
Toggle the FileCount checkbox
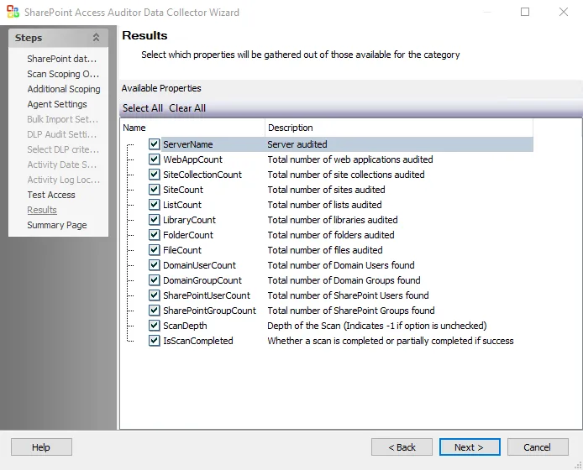155,250
